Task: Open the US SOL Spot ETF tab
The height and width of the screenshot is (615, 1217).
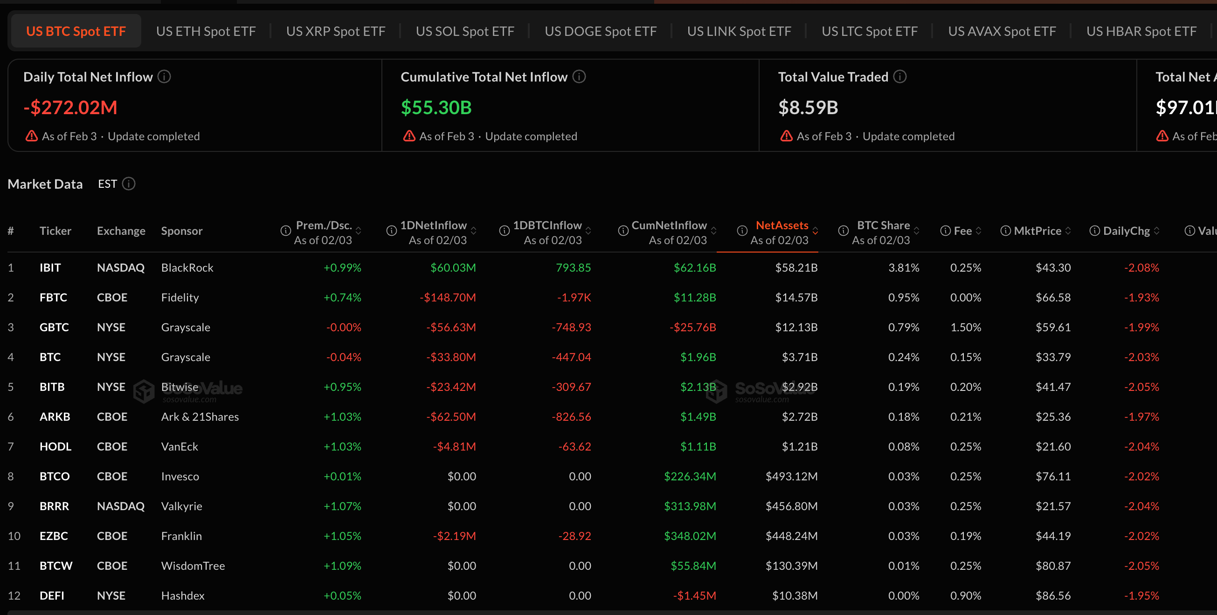Action: point(465,31)
